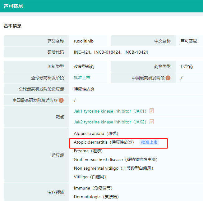Click info icon beside 中国最高研发阶段
The width and height of the screenshot is (203, 201).
(x=168, y=78)
